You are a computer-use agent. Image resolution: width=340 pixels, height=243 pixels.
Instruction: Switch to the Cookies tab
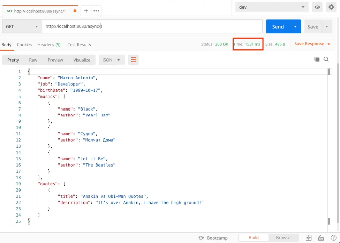(24, 45)
